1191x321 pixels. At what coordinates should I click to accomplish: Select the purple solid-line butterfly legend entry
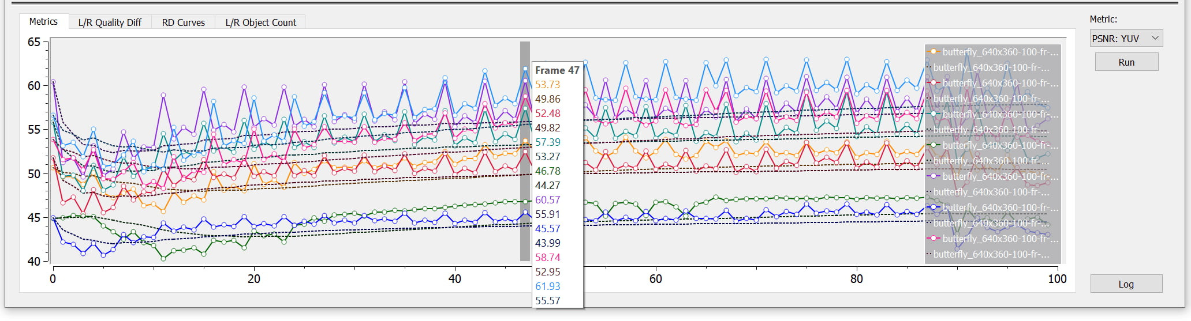(x=993, y=176)
